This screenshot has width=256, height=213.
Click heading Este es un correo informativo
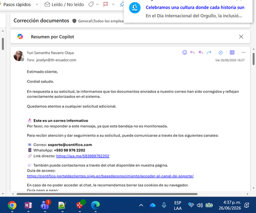[61, 121]
